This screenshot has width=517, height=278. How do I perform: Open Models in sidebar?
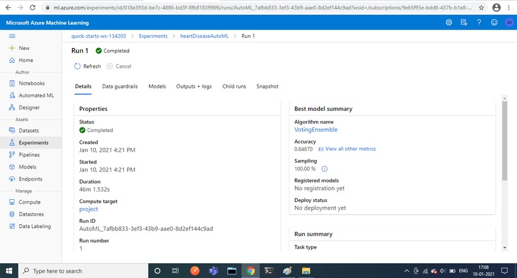(28, 167)
